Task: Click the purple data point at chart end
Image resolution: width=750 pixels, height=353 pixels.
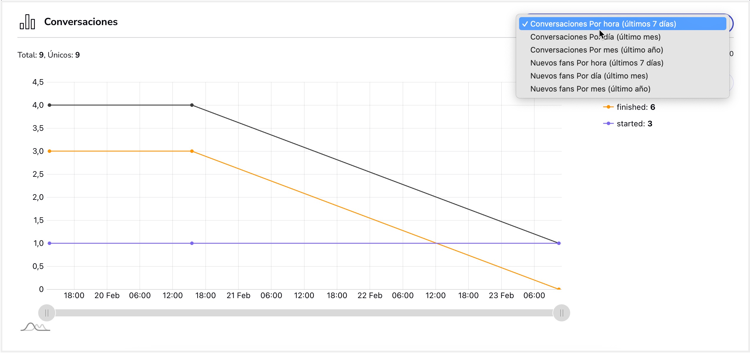Action: pos(559,243)
